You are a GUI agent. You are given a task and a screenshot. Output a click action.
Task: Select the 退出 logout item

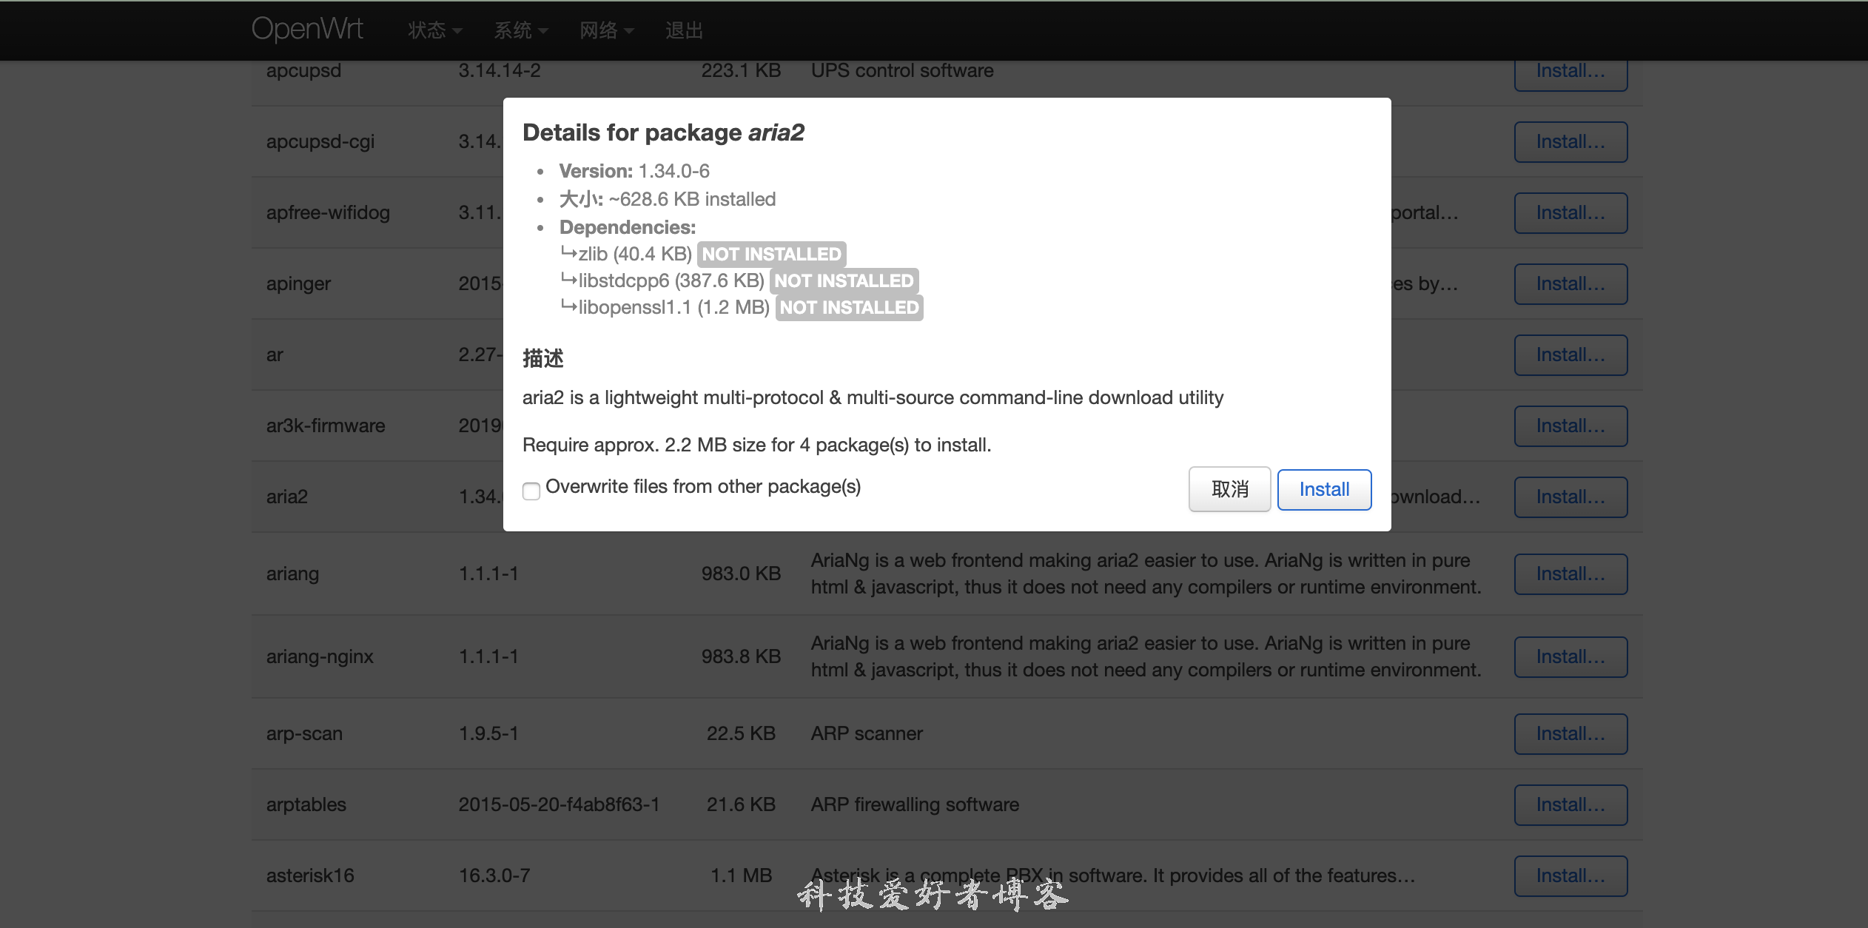click(x=683, y=30)
